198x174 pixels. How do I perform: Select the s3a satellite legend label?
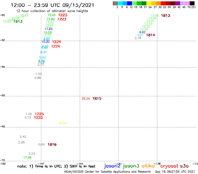point(184,166)
